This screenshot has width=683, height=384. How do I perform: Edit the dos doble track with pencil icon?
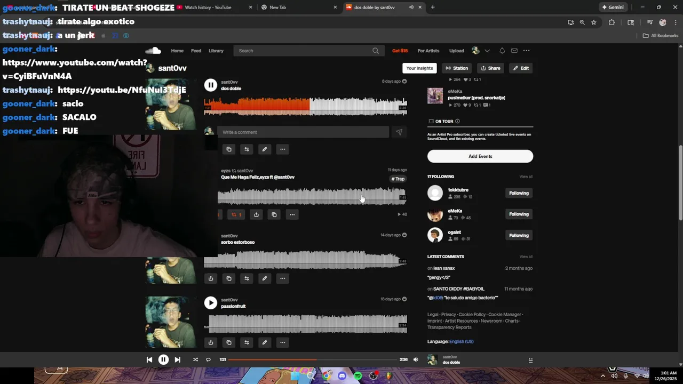264,149
